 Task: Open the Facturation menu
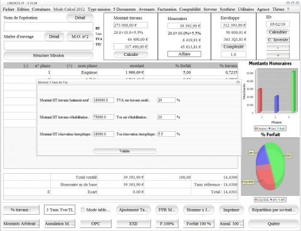(x=167, y=9)
